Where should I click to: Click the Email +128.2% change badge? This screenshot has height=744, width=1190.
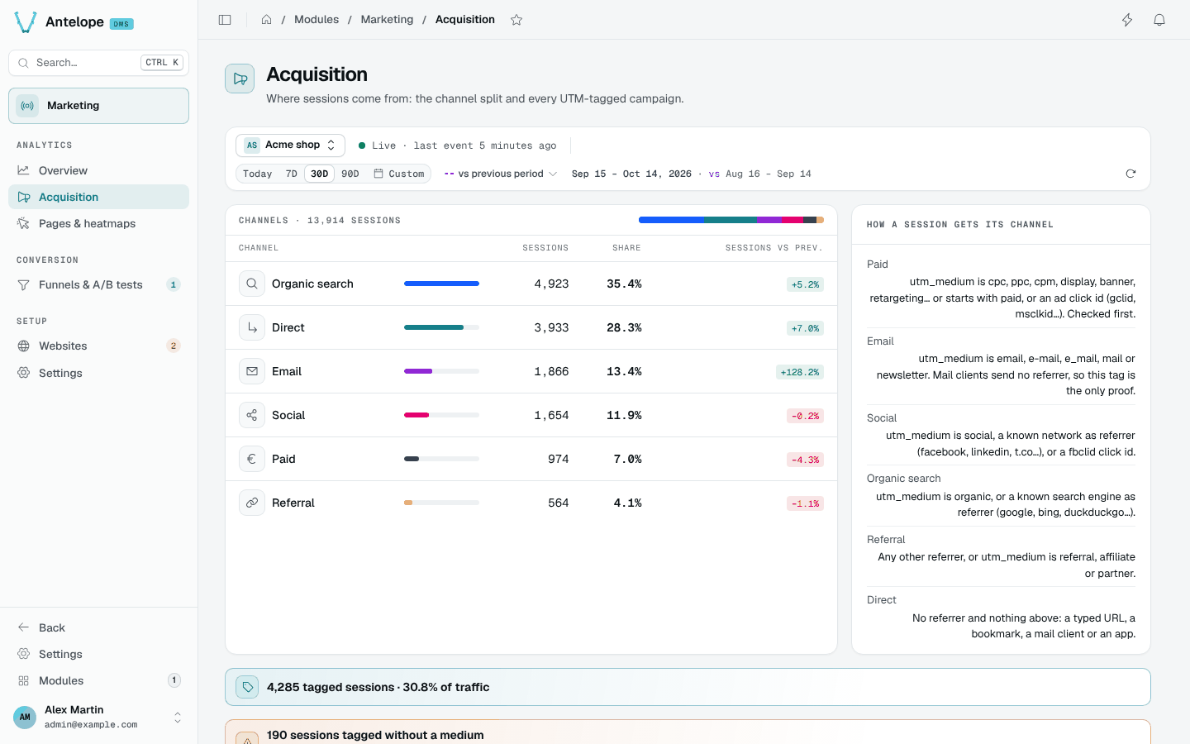800,372
